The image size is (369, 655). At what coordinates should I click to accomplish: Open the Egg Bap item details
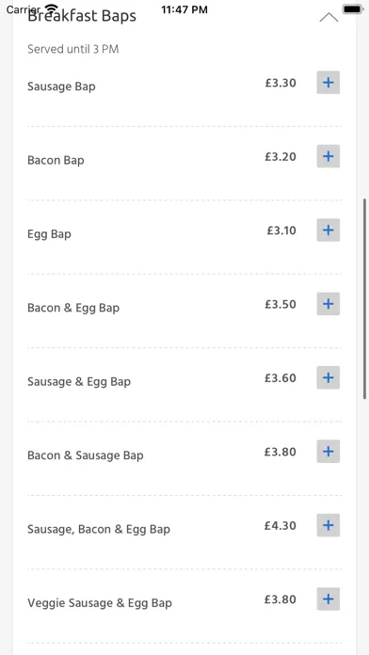pyautogui.click(x=49, y=234)
